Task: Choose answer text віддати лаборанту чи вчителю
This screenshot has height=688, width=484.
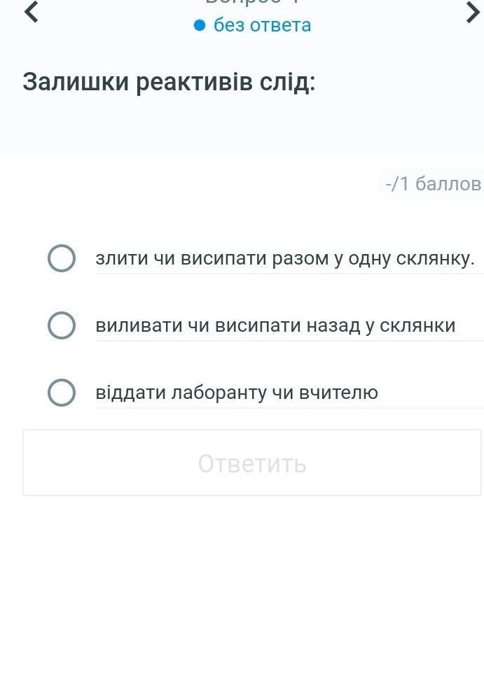Action: point(237,393)
